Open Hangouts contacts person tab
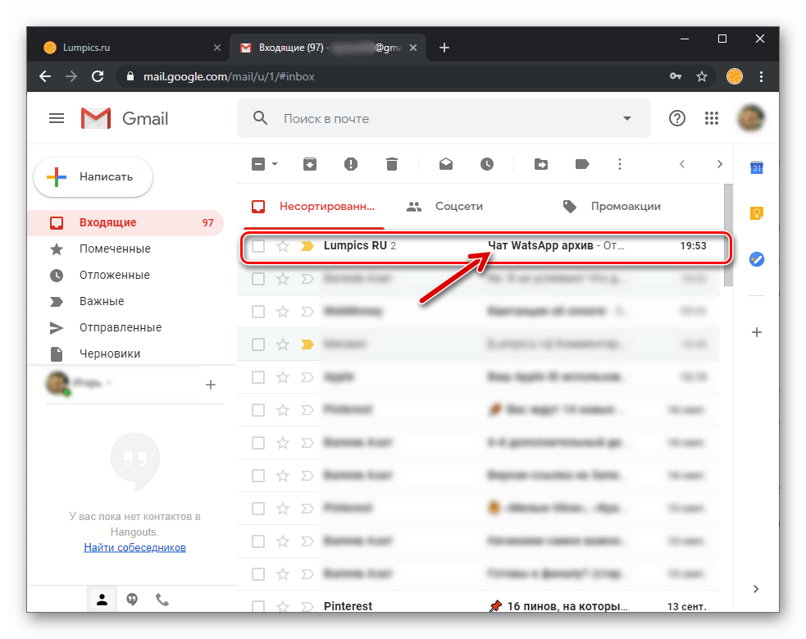 tap(102, 600)
